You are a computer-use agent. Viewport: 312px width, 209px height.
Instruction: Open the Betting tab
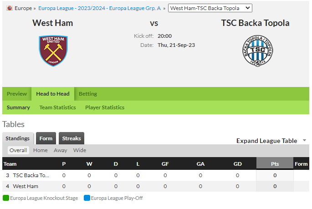[x=88, y=94]
